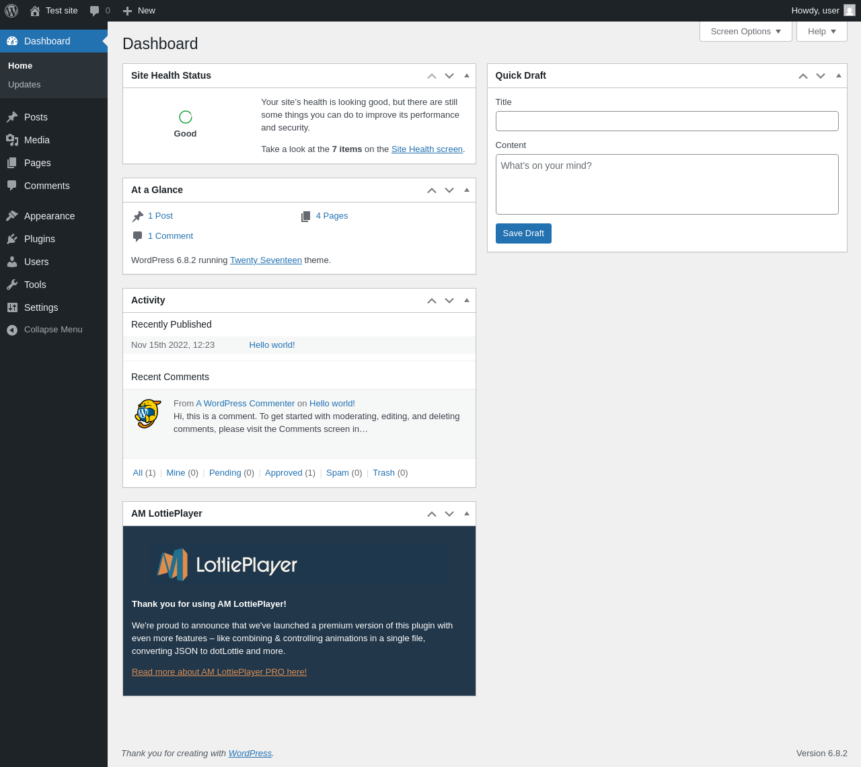Open the 1 Post link
Viewport: 861px width, 767px height.
coord(160,216)
